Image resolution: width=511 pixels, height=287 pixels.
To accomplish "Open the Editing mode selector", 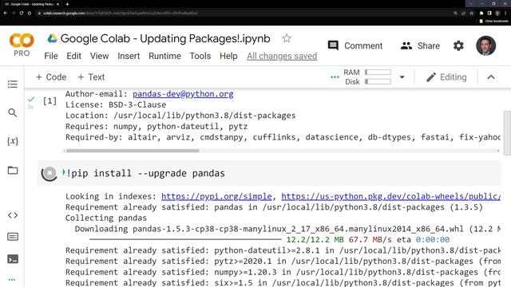I will (446, 77).
